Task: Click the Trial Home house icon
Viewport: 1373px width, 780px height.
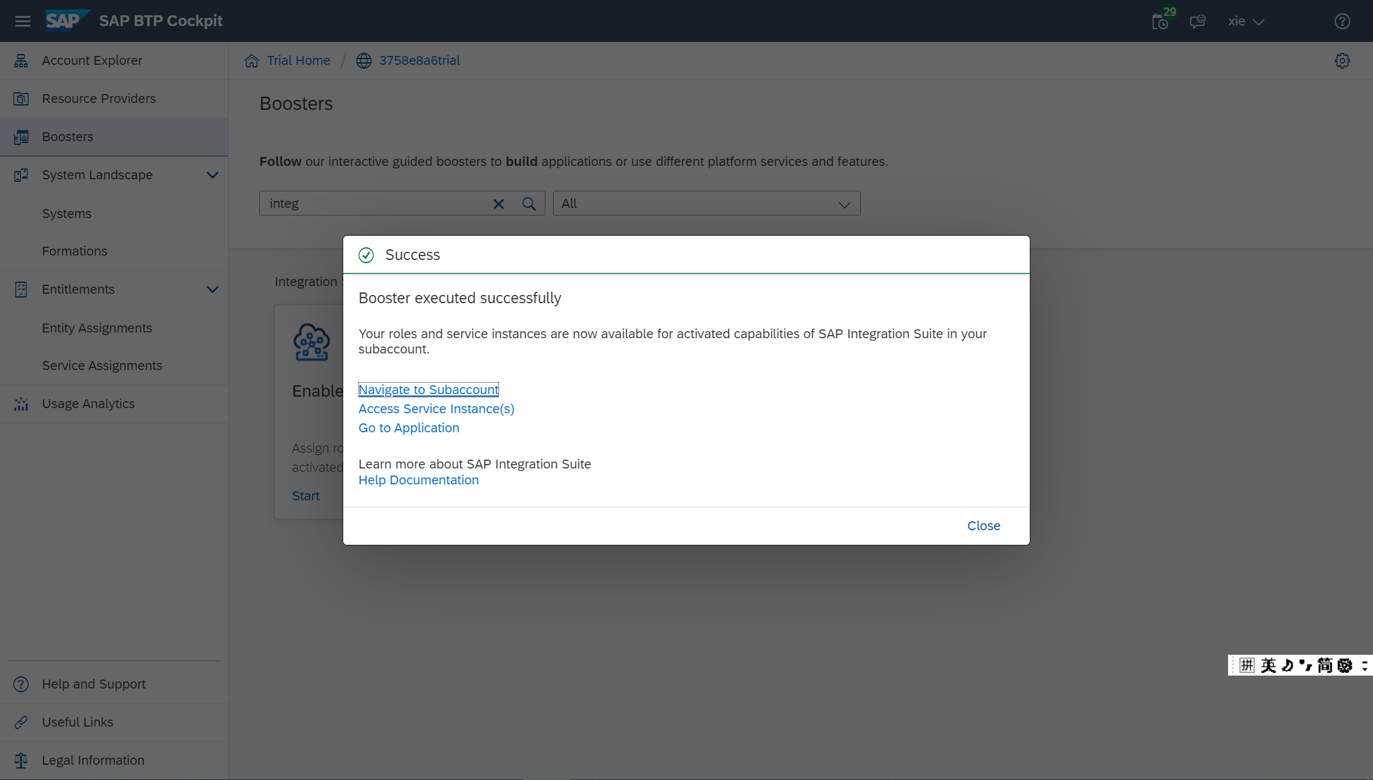Action: [x=252, y=61]
